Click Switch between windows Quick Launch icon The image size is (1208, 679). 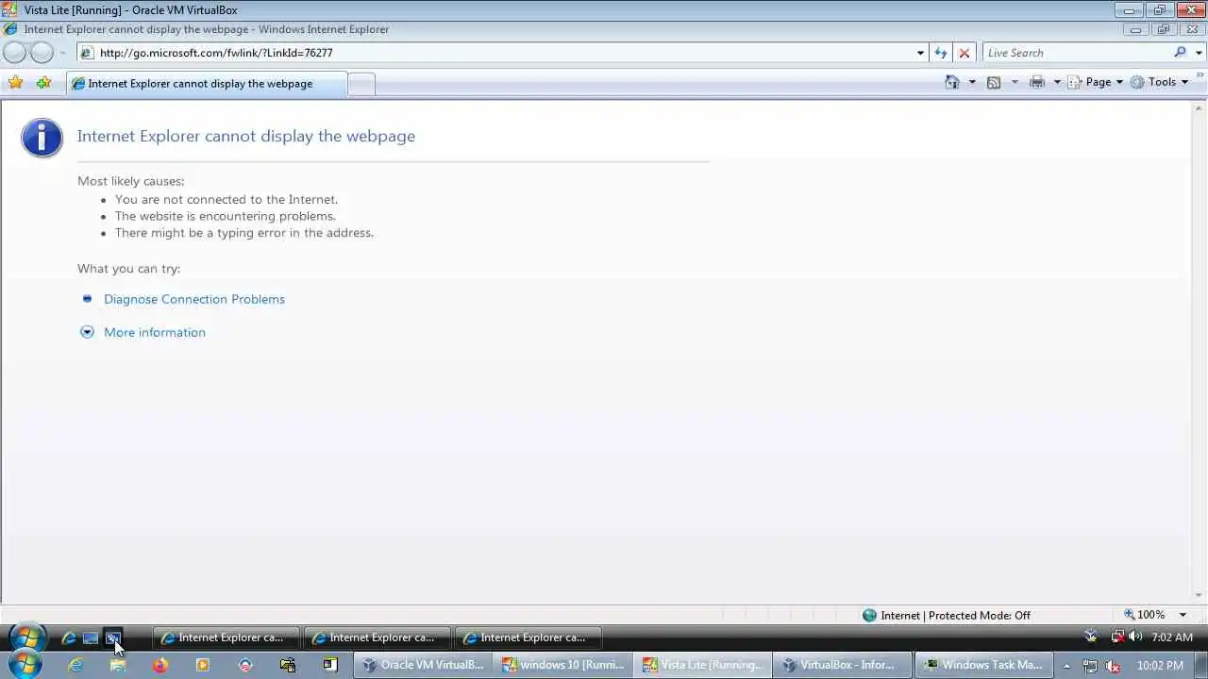(112, 638)
